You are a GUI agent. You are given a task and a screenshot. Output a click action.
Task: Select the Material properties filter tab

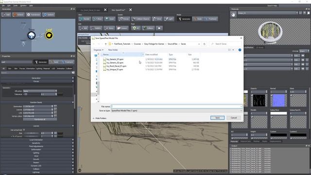coord(47,69)
